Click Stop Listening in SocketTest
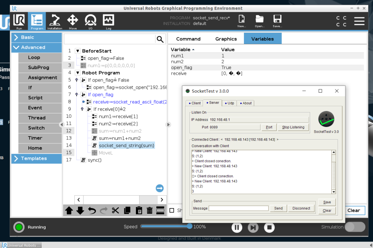 tap(293, 127)
